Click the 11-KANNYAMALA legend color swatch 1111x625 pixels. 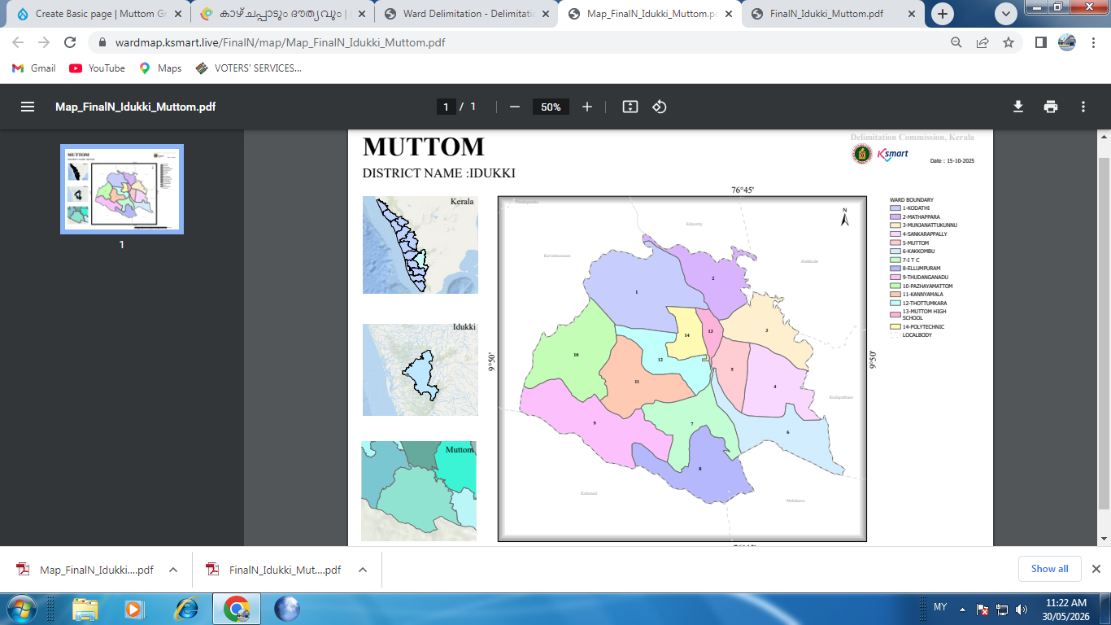coord(895,295)
